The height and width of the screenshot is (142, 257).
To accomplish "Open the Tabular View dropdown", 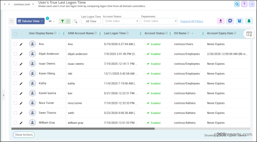I will (x=30, y=21).
